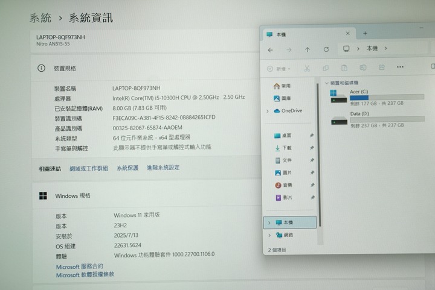Click the Acer (C:) usage bar
The width and height of the screenshot is (435, 290).
(387, 97)
